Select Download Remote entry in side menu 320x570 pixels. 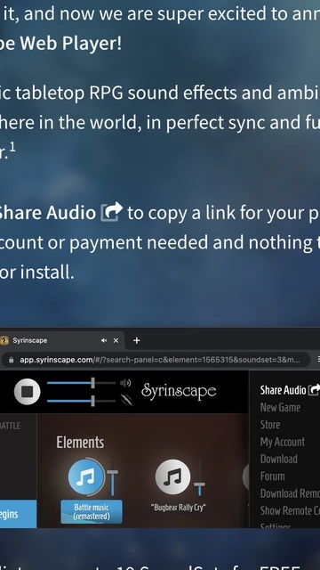(x=290, y=493)
